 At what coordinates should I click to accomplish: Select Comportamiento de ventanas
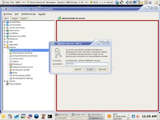pos(25,56)
